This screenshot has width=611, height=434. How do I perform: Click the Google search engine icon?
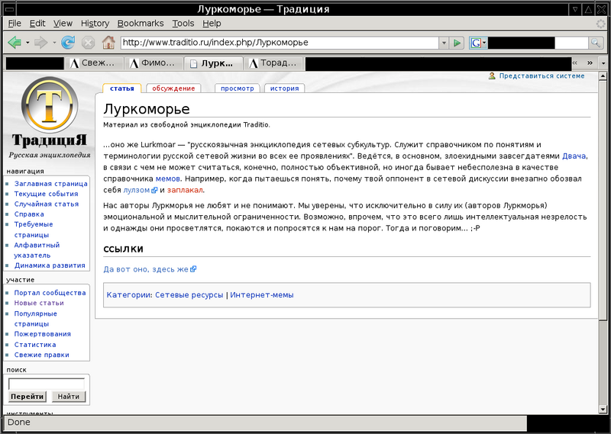point(475,43)
